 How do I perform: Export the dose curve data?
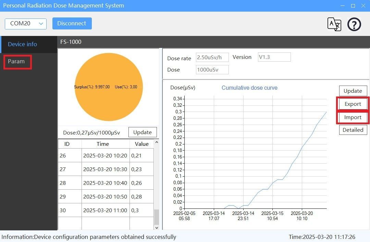coord(353,104)
